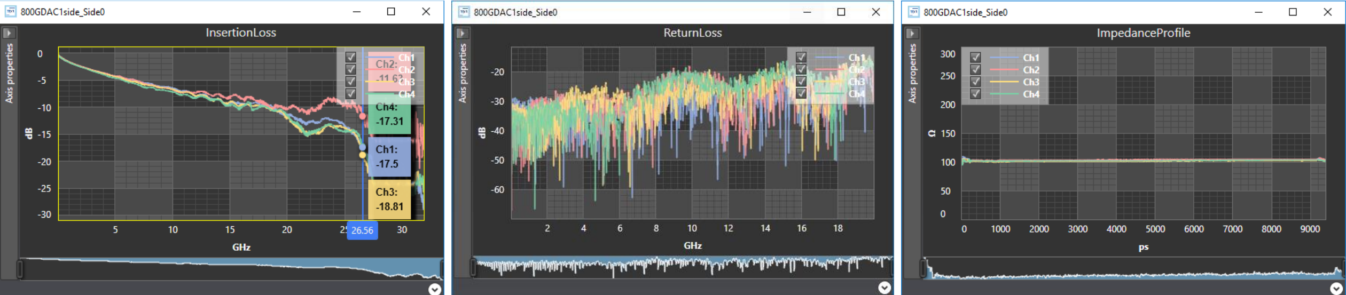The height and width of the screenshot is (295, 1346).
Task: Click the Ch1 -17.5 data label
Action: pyautogui.click(x=389, y=157)
